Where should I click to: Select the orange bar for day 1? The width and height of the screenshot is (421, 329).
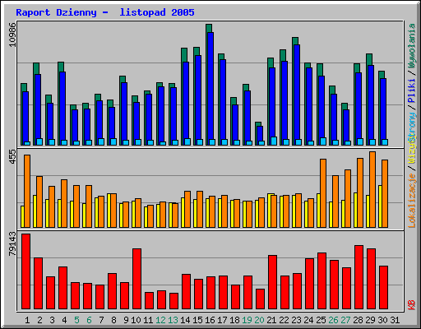coord(27,191)
